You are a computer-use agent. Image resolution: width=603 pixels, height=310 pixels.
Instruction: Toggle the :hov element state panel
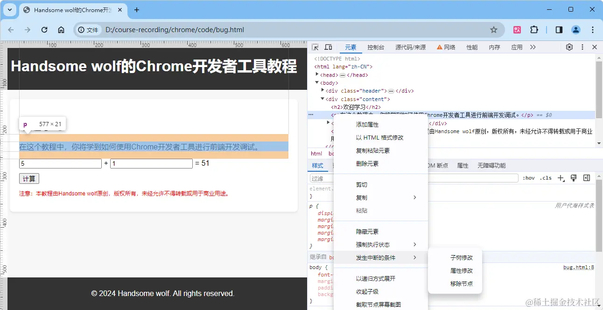coord(529,178)
